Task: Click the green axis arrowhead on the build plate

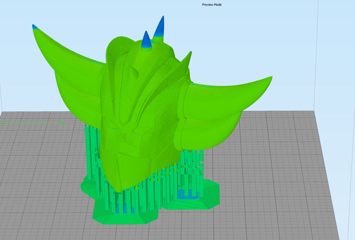Action: 62,123
